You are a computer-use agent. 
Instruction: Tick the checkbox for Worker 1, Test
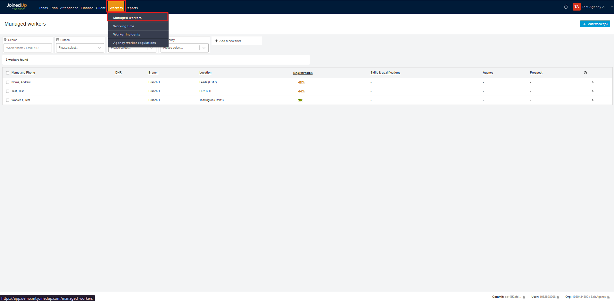(x=8, y=100)
